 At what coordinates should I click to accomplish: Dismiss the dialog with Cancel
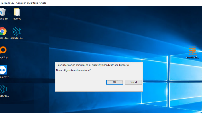(133, 82)
